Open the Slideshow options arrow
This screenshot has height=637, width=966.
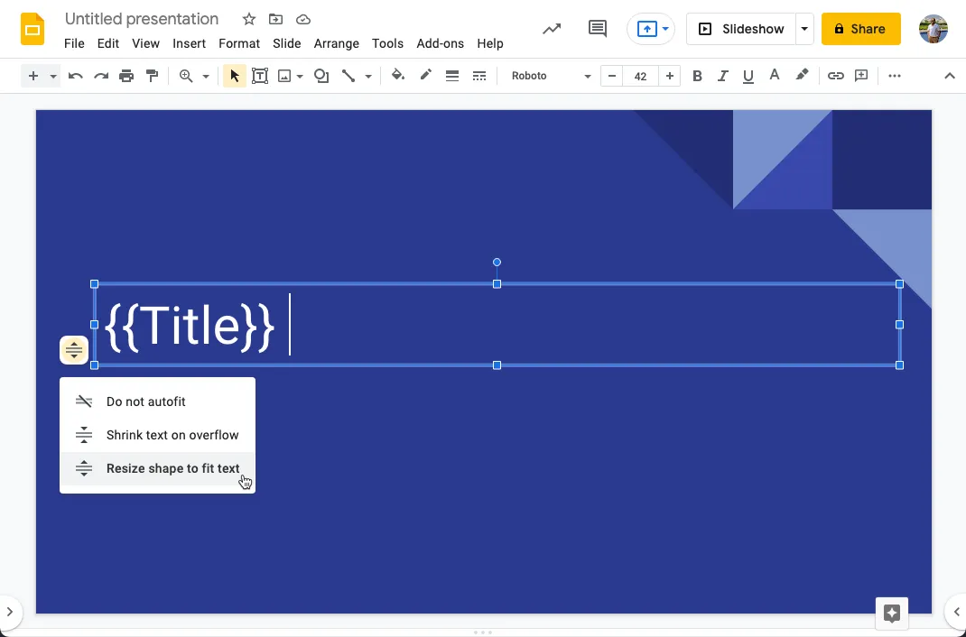[803, 28]
